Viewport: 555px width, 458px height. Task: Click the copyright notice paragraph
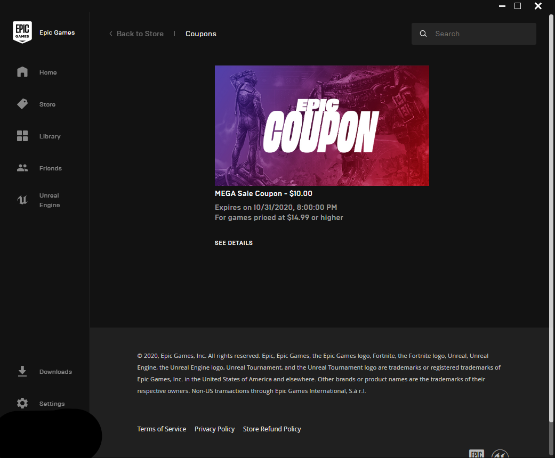[319, 373]
